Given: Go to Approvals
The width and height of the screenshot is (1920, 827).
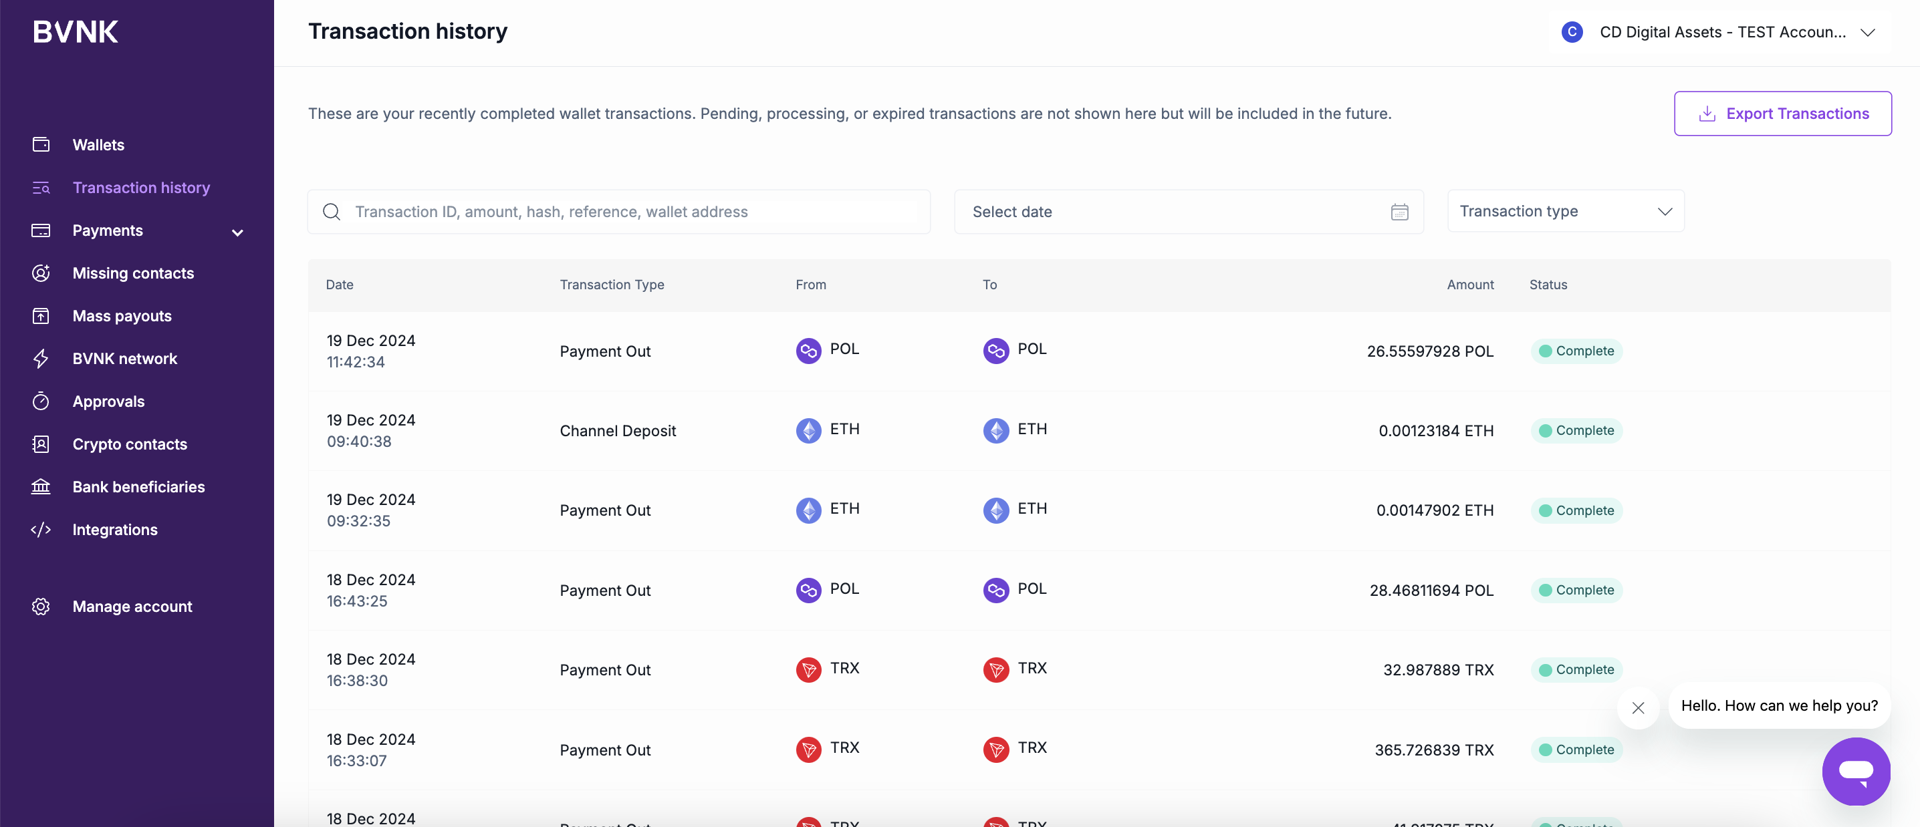Looking at the screenshot, I should tap(108, 401).
